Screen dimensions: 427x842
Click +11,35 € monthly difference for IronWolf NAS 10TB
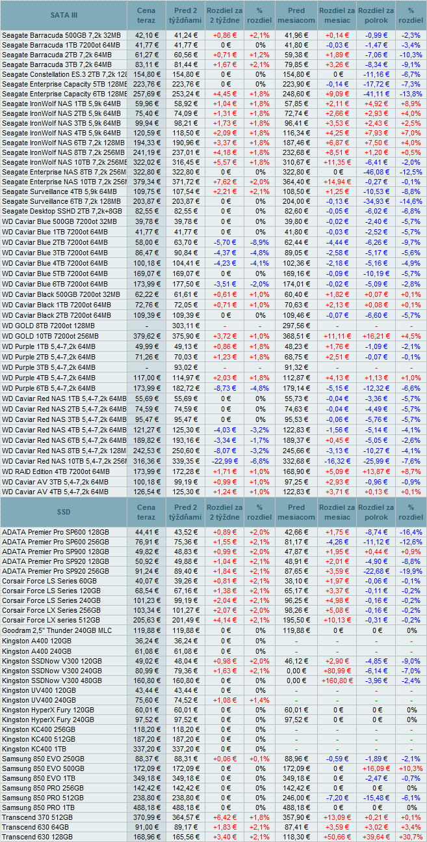pos(337,162)
